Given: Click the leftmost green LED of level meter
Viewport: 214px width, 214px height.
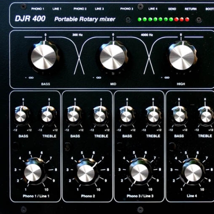Looking at the screenshot, I should (139, 19).
